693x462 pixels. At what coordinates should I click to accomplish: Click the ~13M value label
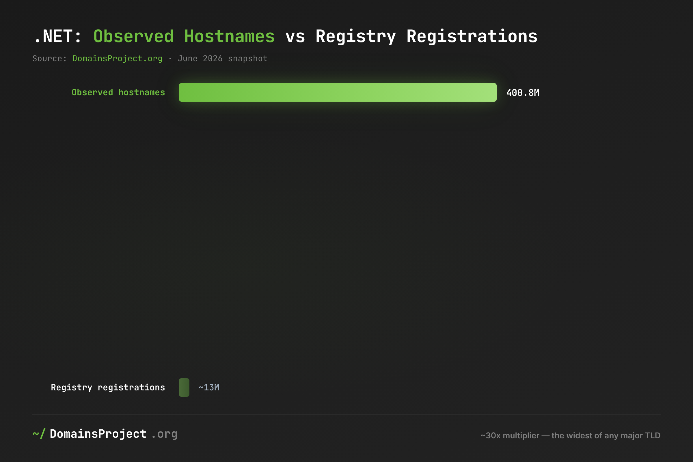pyautogui.click(x=209, y=388)
